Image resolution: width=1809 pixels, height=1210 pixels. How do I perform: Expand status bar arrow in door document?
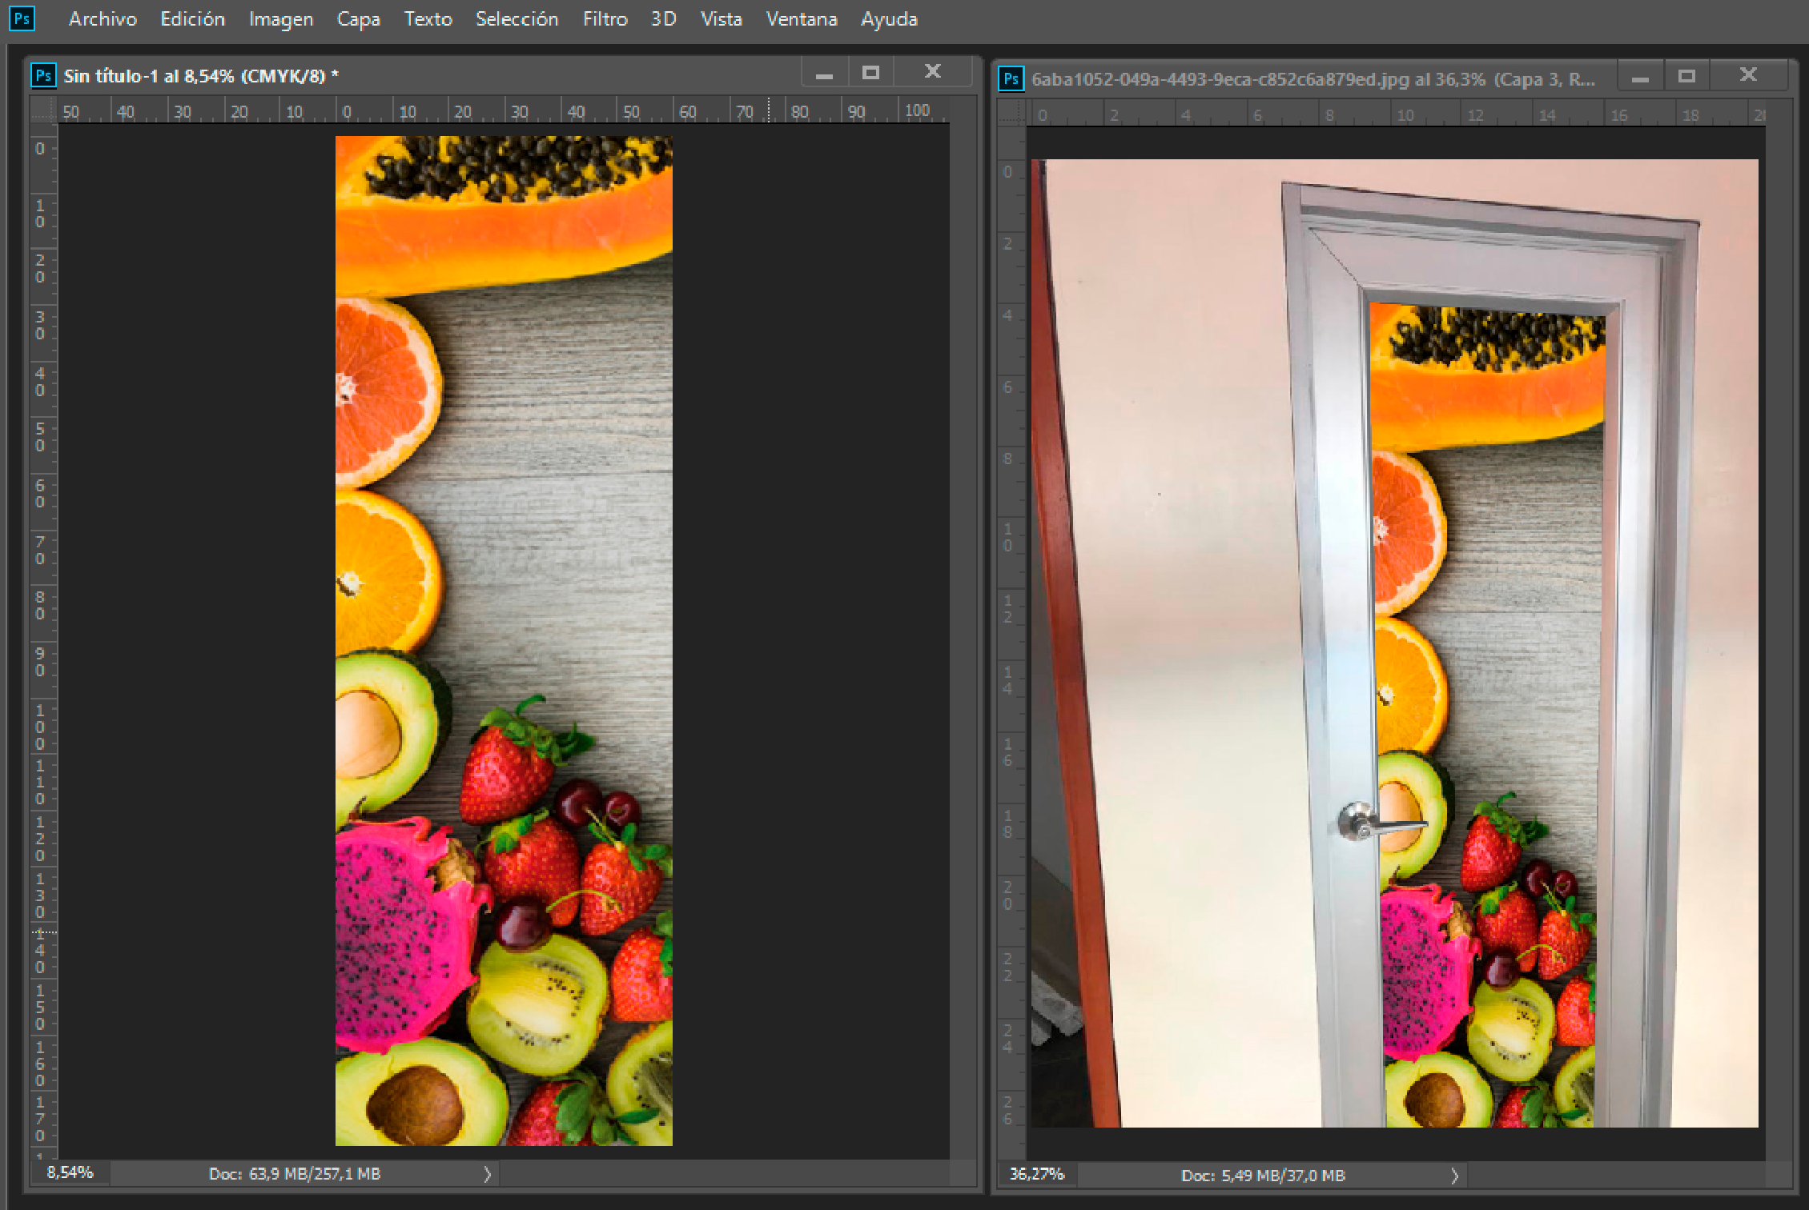pyautogui.click(x=1454, y=1176)
